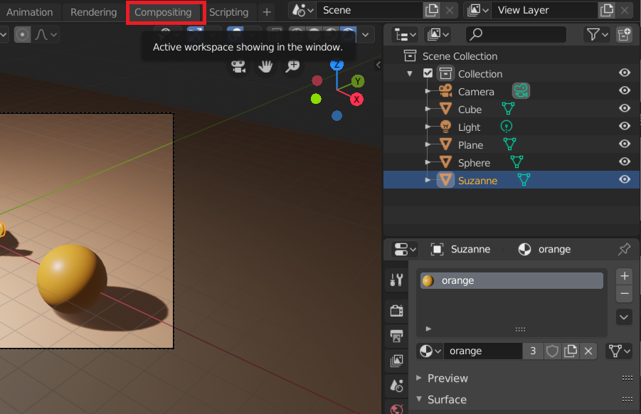Toggle the Properties pin icon
Screen dimensions: 641x414
624,249
